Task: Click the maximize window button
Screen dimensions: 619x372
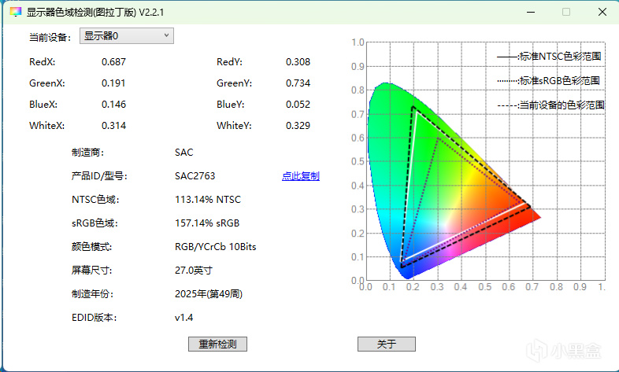Action: (x=566, y=13)
